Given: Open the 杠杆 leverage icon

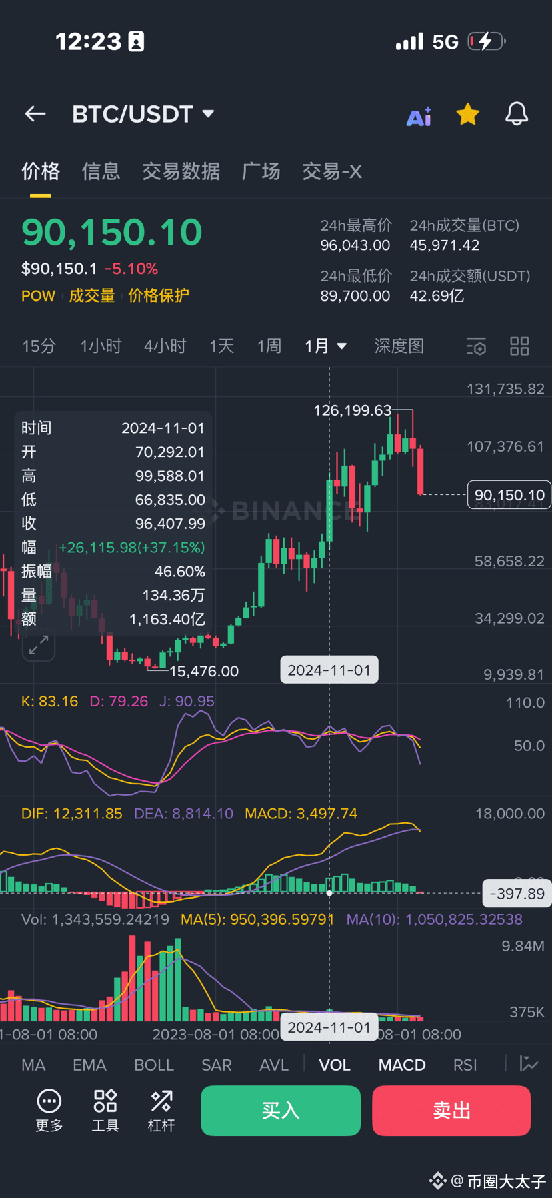Looking at the screenshot, I should coord(161,1111).
